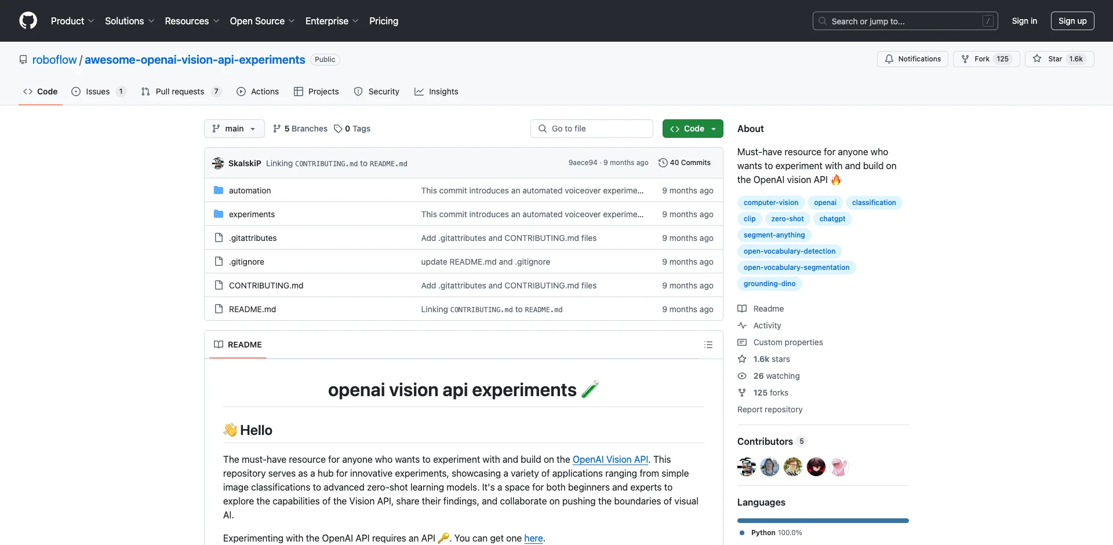This screenshot has width=1113, height=545.
Task: Click Sign in link
Action: (1024, 21)
